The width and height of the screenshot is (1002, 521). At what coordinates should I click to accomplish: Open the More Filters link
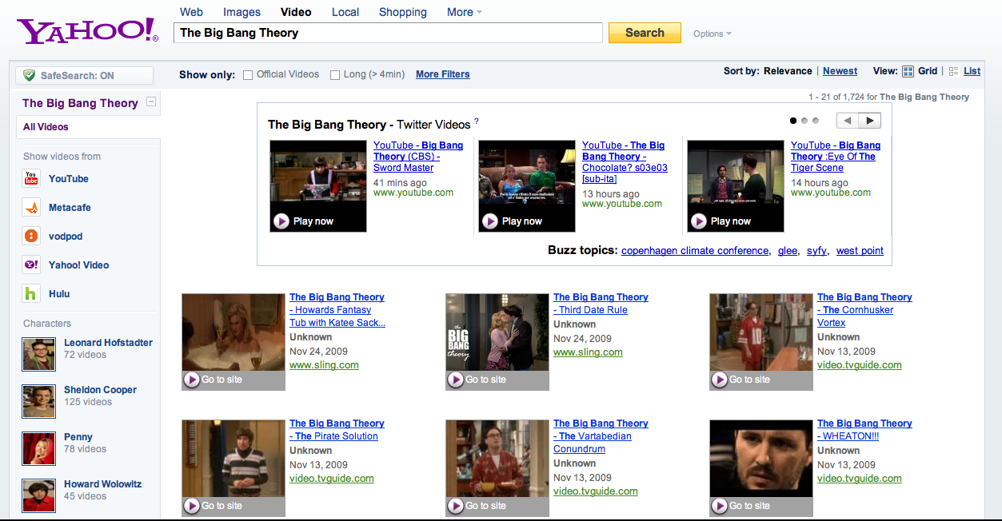click(x=442, y=74)
